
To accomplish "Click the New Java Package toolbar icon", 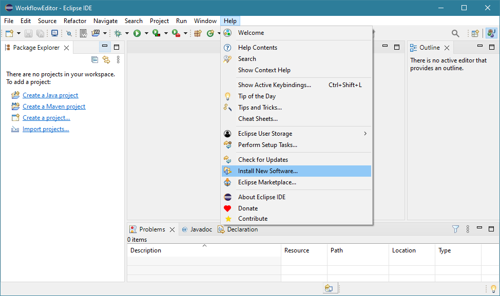I will [198, 33].
